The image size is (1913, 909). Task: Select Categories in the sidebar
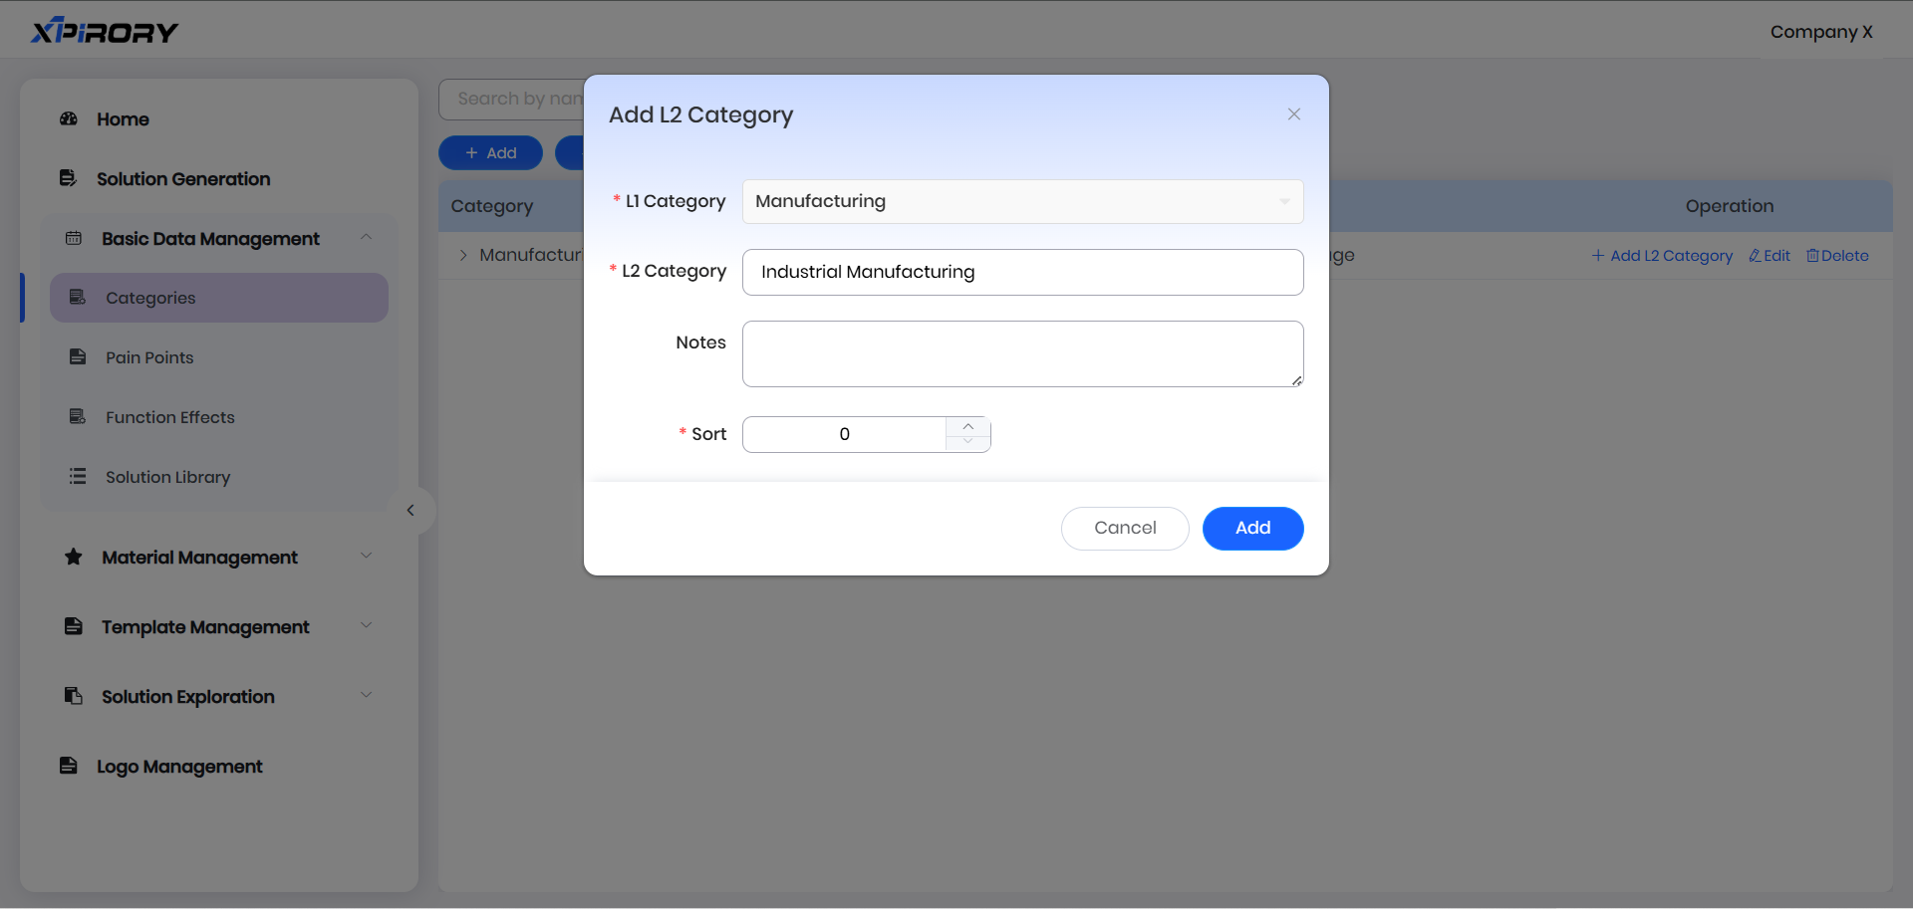150,298
